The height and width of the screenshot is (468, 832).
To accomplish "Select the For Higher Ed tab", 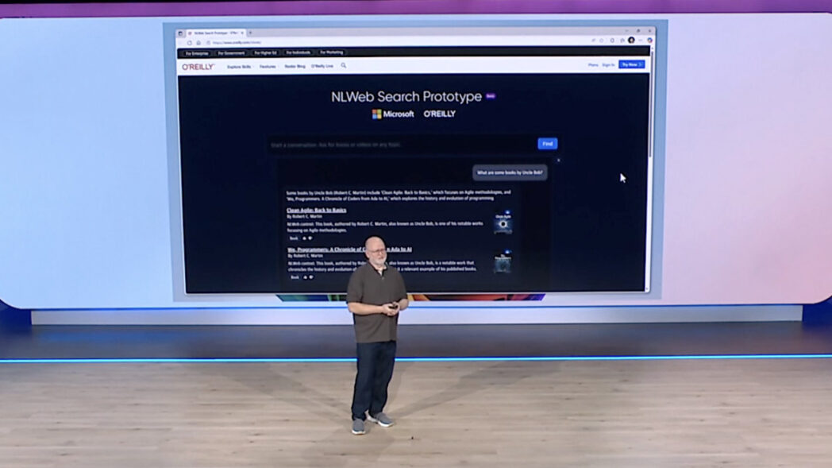I will [x=265, y=52].
